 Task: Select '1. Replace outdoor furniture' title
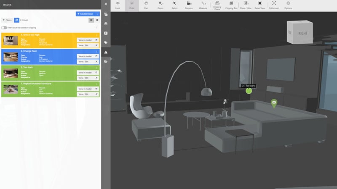click(36, 84)
